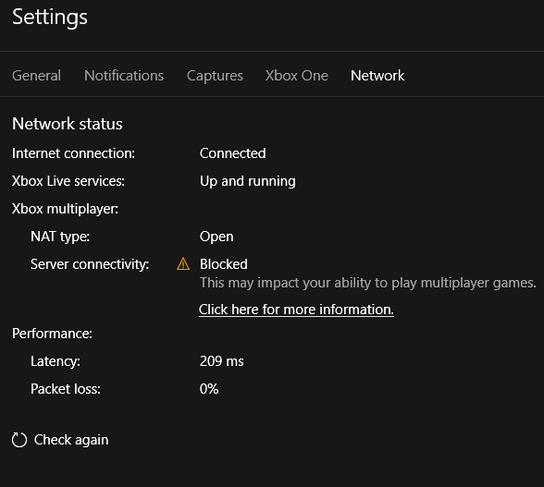Viewport: 544px width, 487px height.
Task: Click the 'Blocked' status text
Action: pos(224,264)
